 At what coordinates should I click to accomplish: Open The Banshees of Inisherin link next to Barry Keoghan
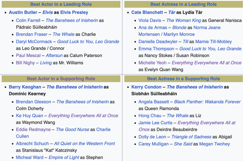click(74, 87)
